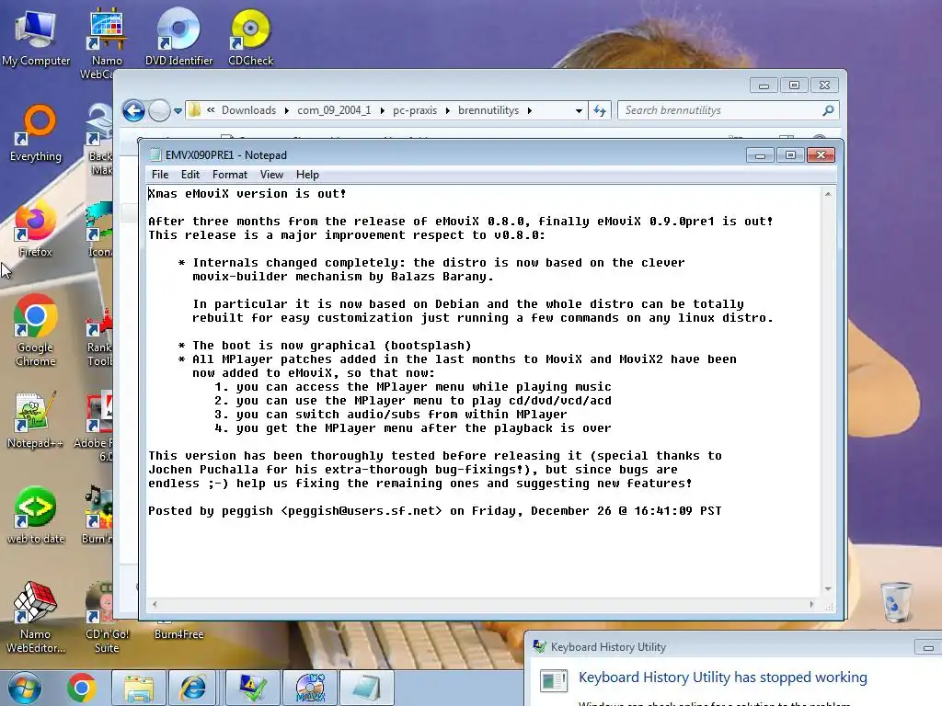Viewport: 942px width, 706px height.
Task: Expand arrow after com_09_2004_1 breadcrumb
Action: click(382, 110)
